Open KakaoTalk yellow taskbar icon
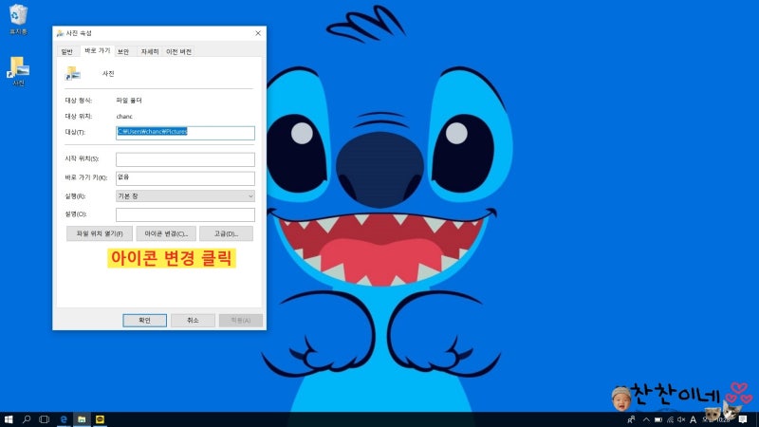This screenshot has width=759, height=427. click(101, 419)
